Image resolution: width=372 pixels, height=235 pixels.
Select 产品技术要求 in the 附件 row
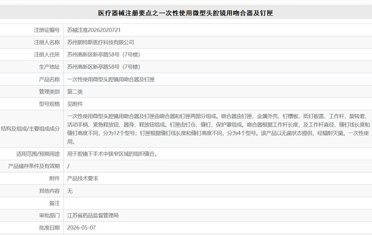click(x=82, y=179)
